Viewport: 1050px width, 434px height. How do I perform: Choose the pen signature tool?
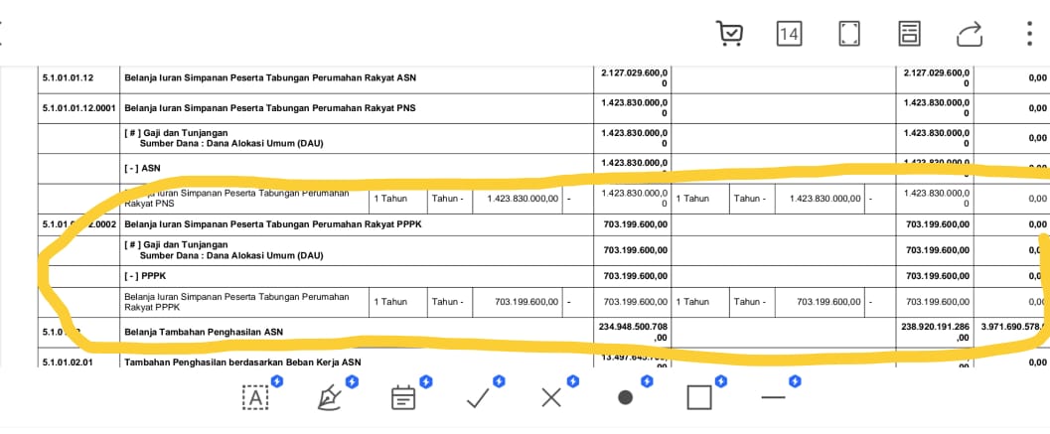point(329,398)
